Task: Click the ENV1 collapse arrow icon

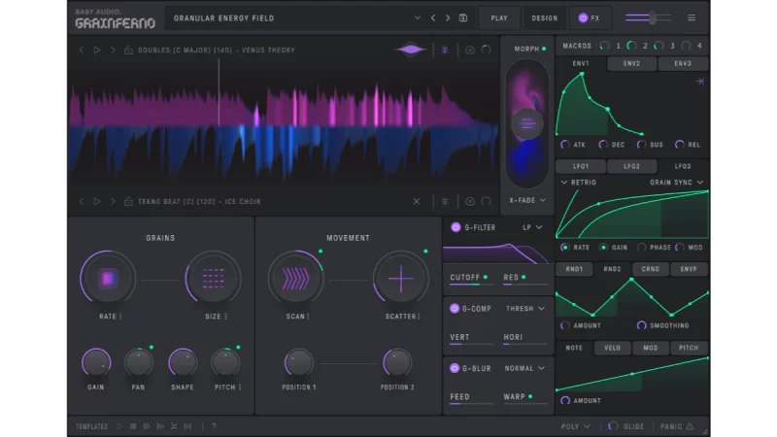Action: coord(699,82)
